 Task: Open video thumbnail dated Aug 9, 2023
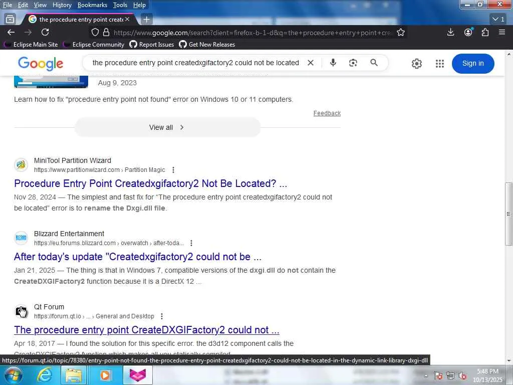pos(51,82)
